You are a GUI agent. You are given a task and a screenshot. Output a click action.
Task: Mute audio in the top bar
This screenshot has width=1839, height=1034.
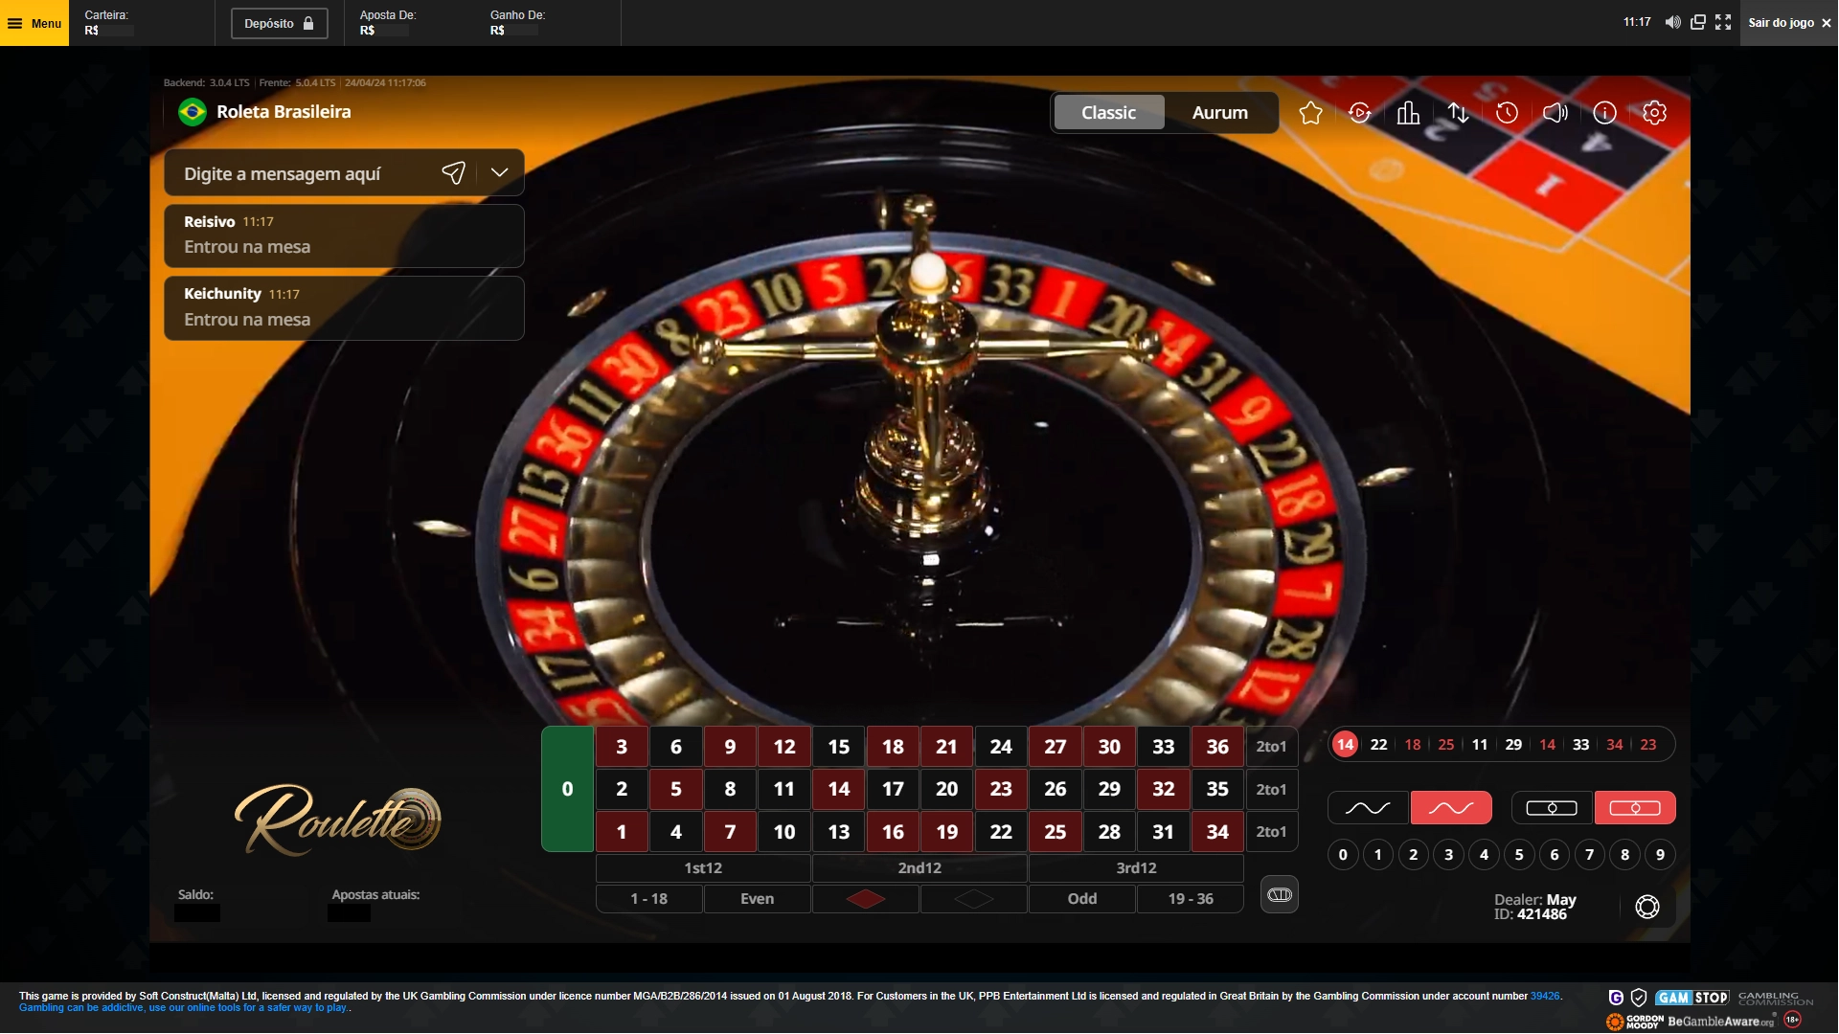[x=1672, y=22]
